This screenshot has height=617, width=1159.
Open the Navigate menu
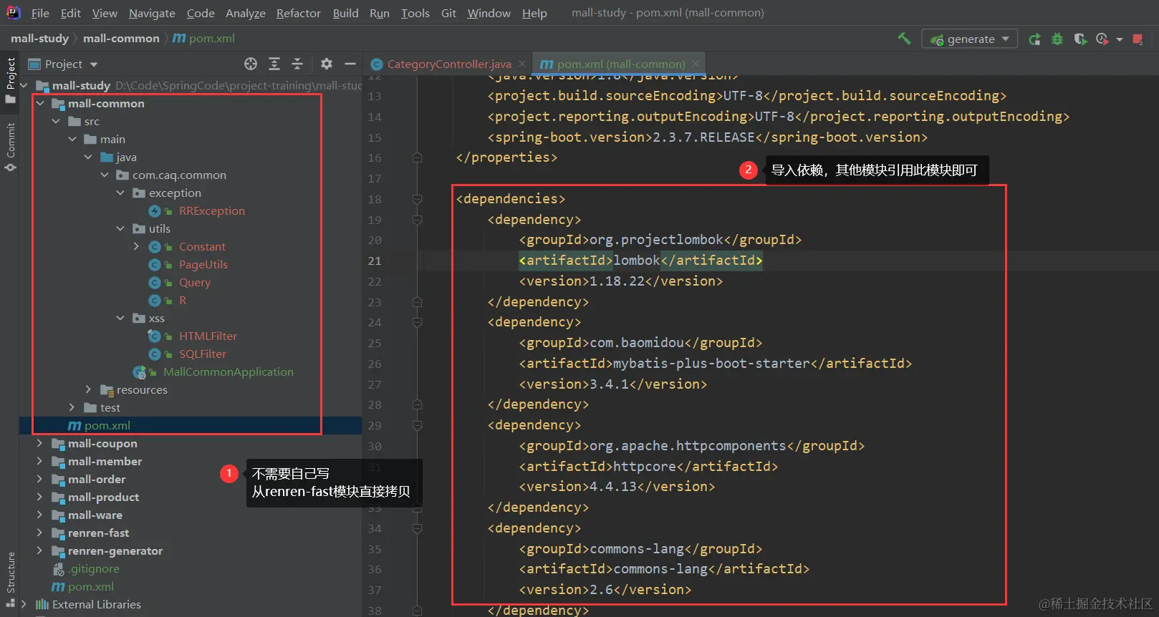point(152,13)
